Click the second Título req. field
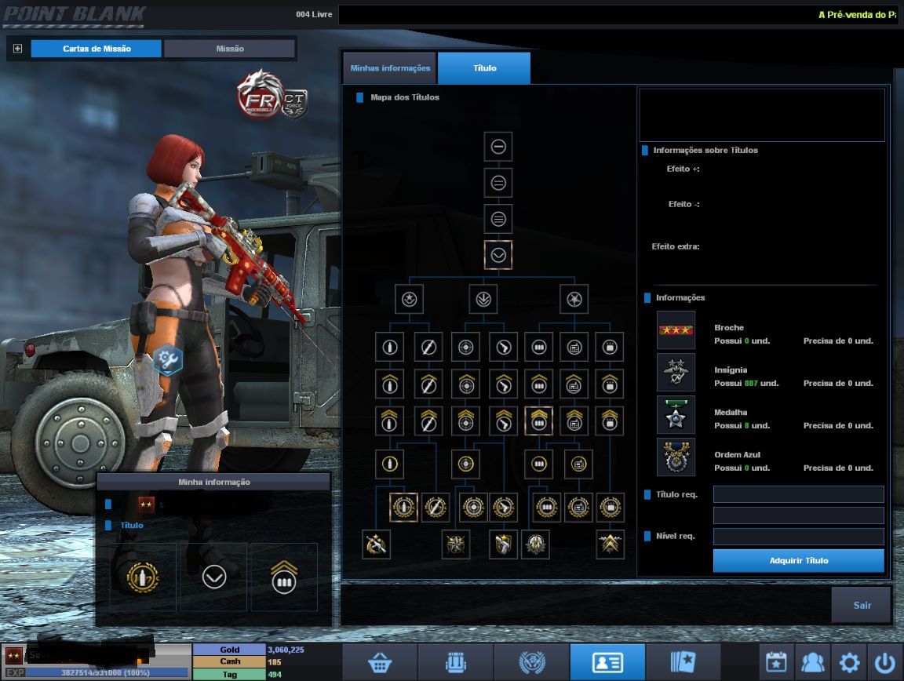 [799, 515]
